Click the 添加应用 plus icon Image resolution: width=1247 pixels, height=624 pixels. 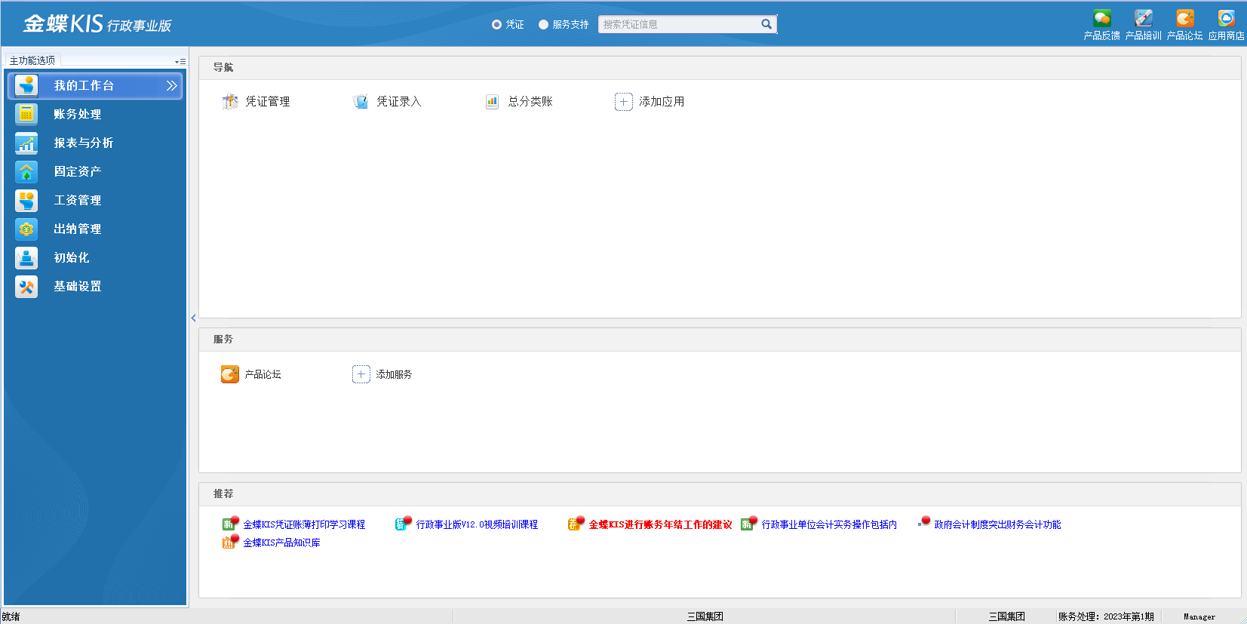[x=623, y=101]
